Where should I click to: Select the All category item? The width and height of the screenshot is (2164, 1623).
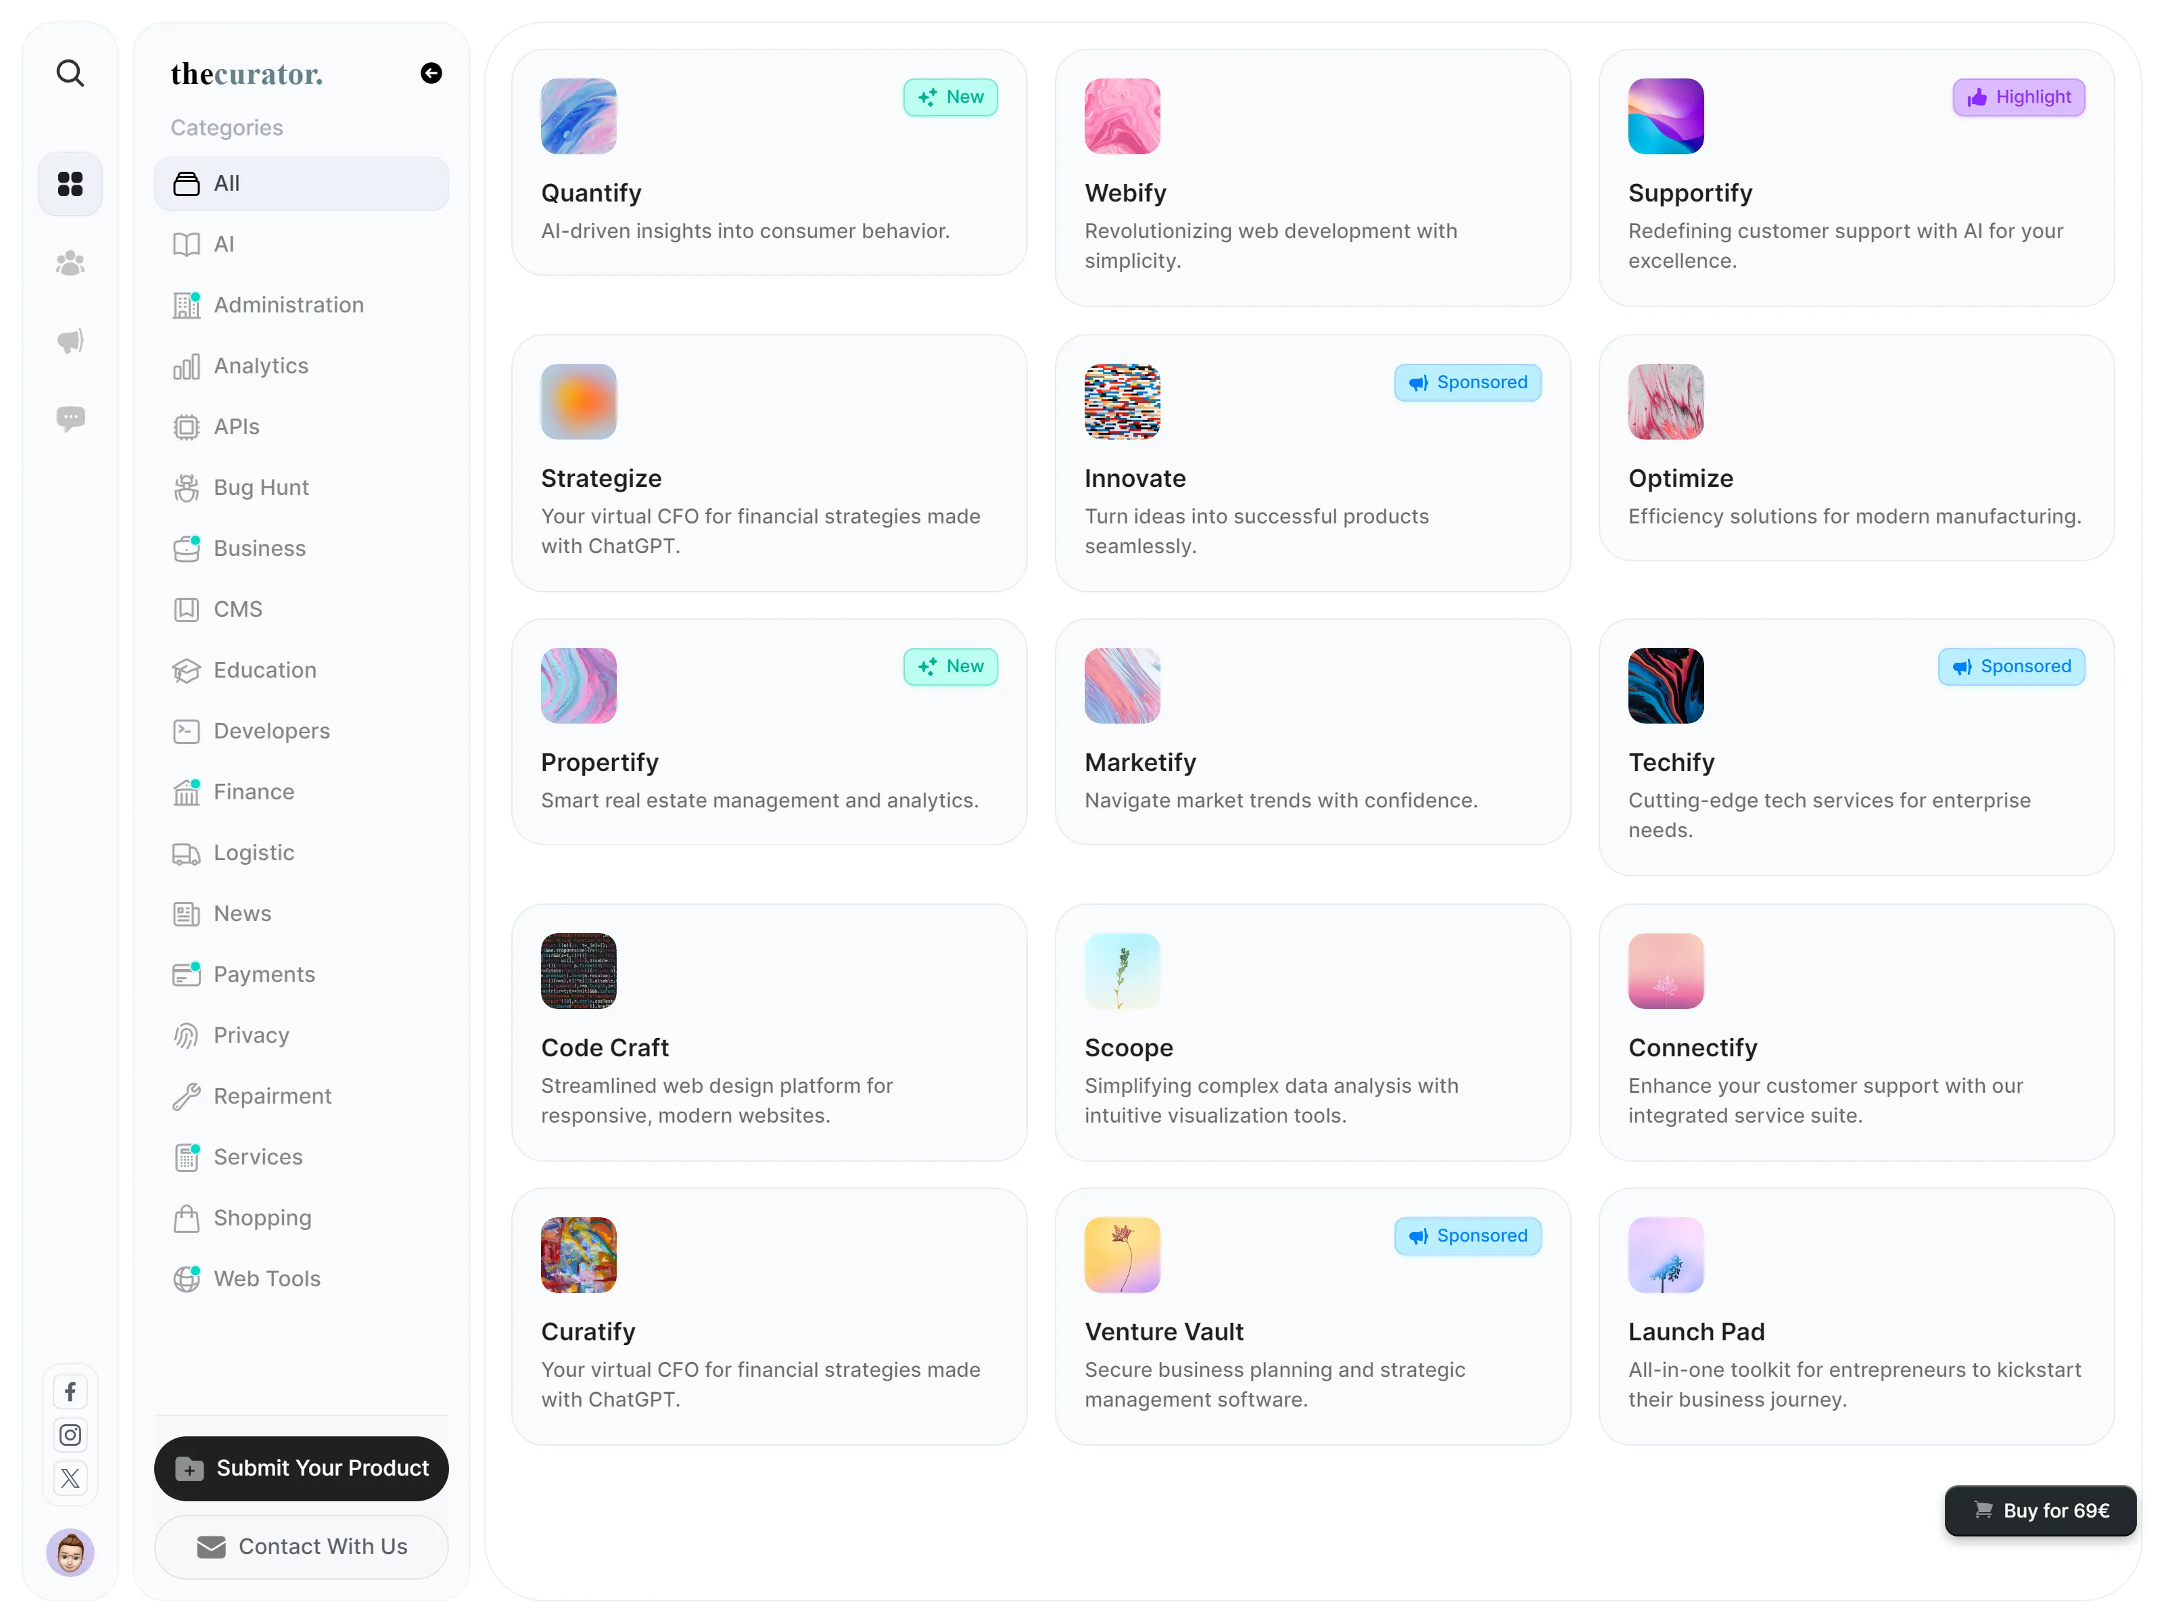[x=302, y=184]
